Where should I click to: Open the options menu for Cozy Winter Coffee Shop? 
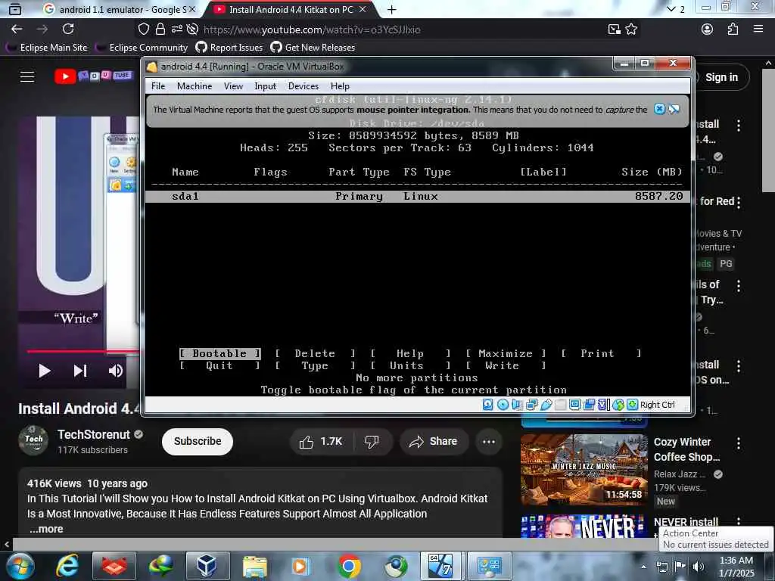click(739, 443)
